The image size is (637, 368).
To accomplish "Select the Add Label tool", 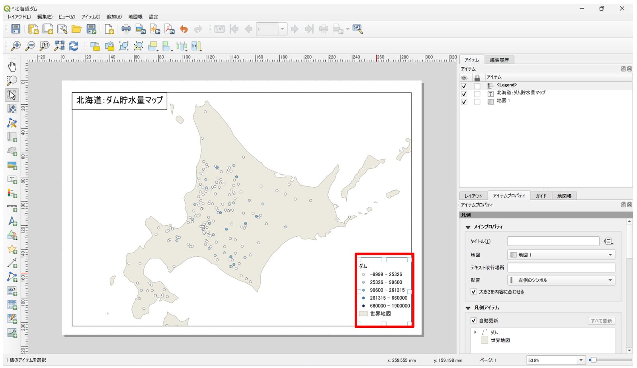I will [12, 180].
